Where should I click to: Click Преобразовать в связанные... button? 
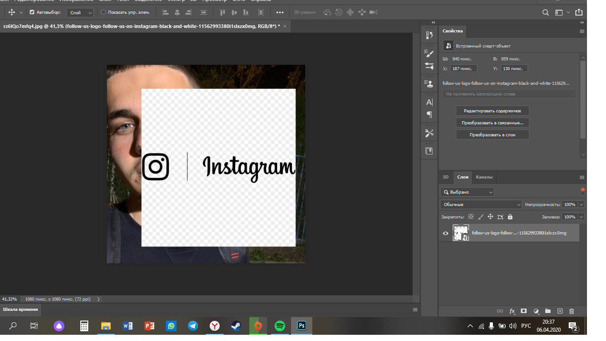pyautogui.click(x=492, y=123)
